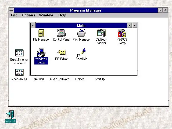Viewport: 172px width, 129px height.
Task: Click the Main window title bar
Action: [81, 26]
